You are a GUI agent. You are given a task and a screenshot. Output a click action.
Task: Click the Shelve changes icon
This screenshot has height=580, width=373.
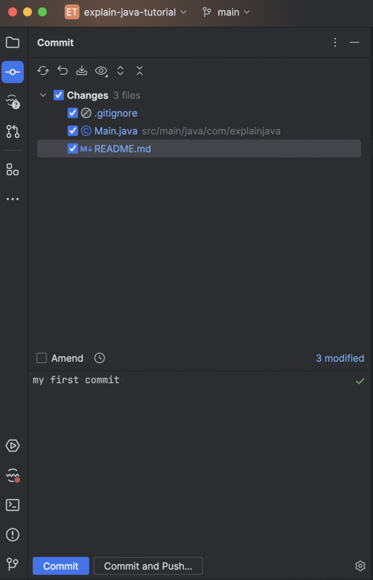[x=82, y=71]
